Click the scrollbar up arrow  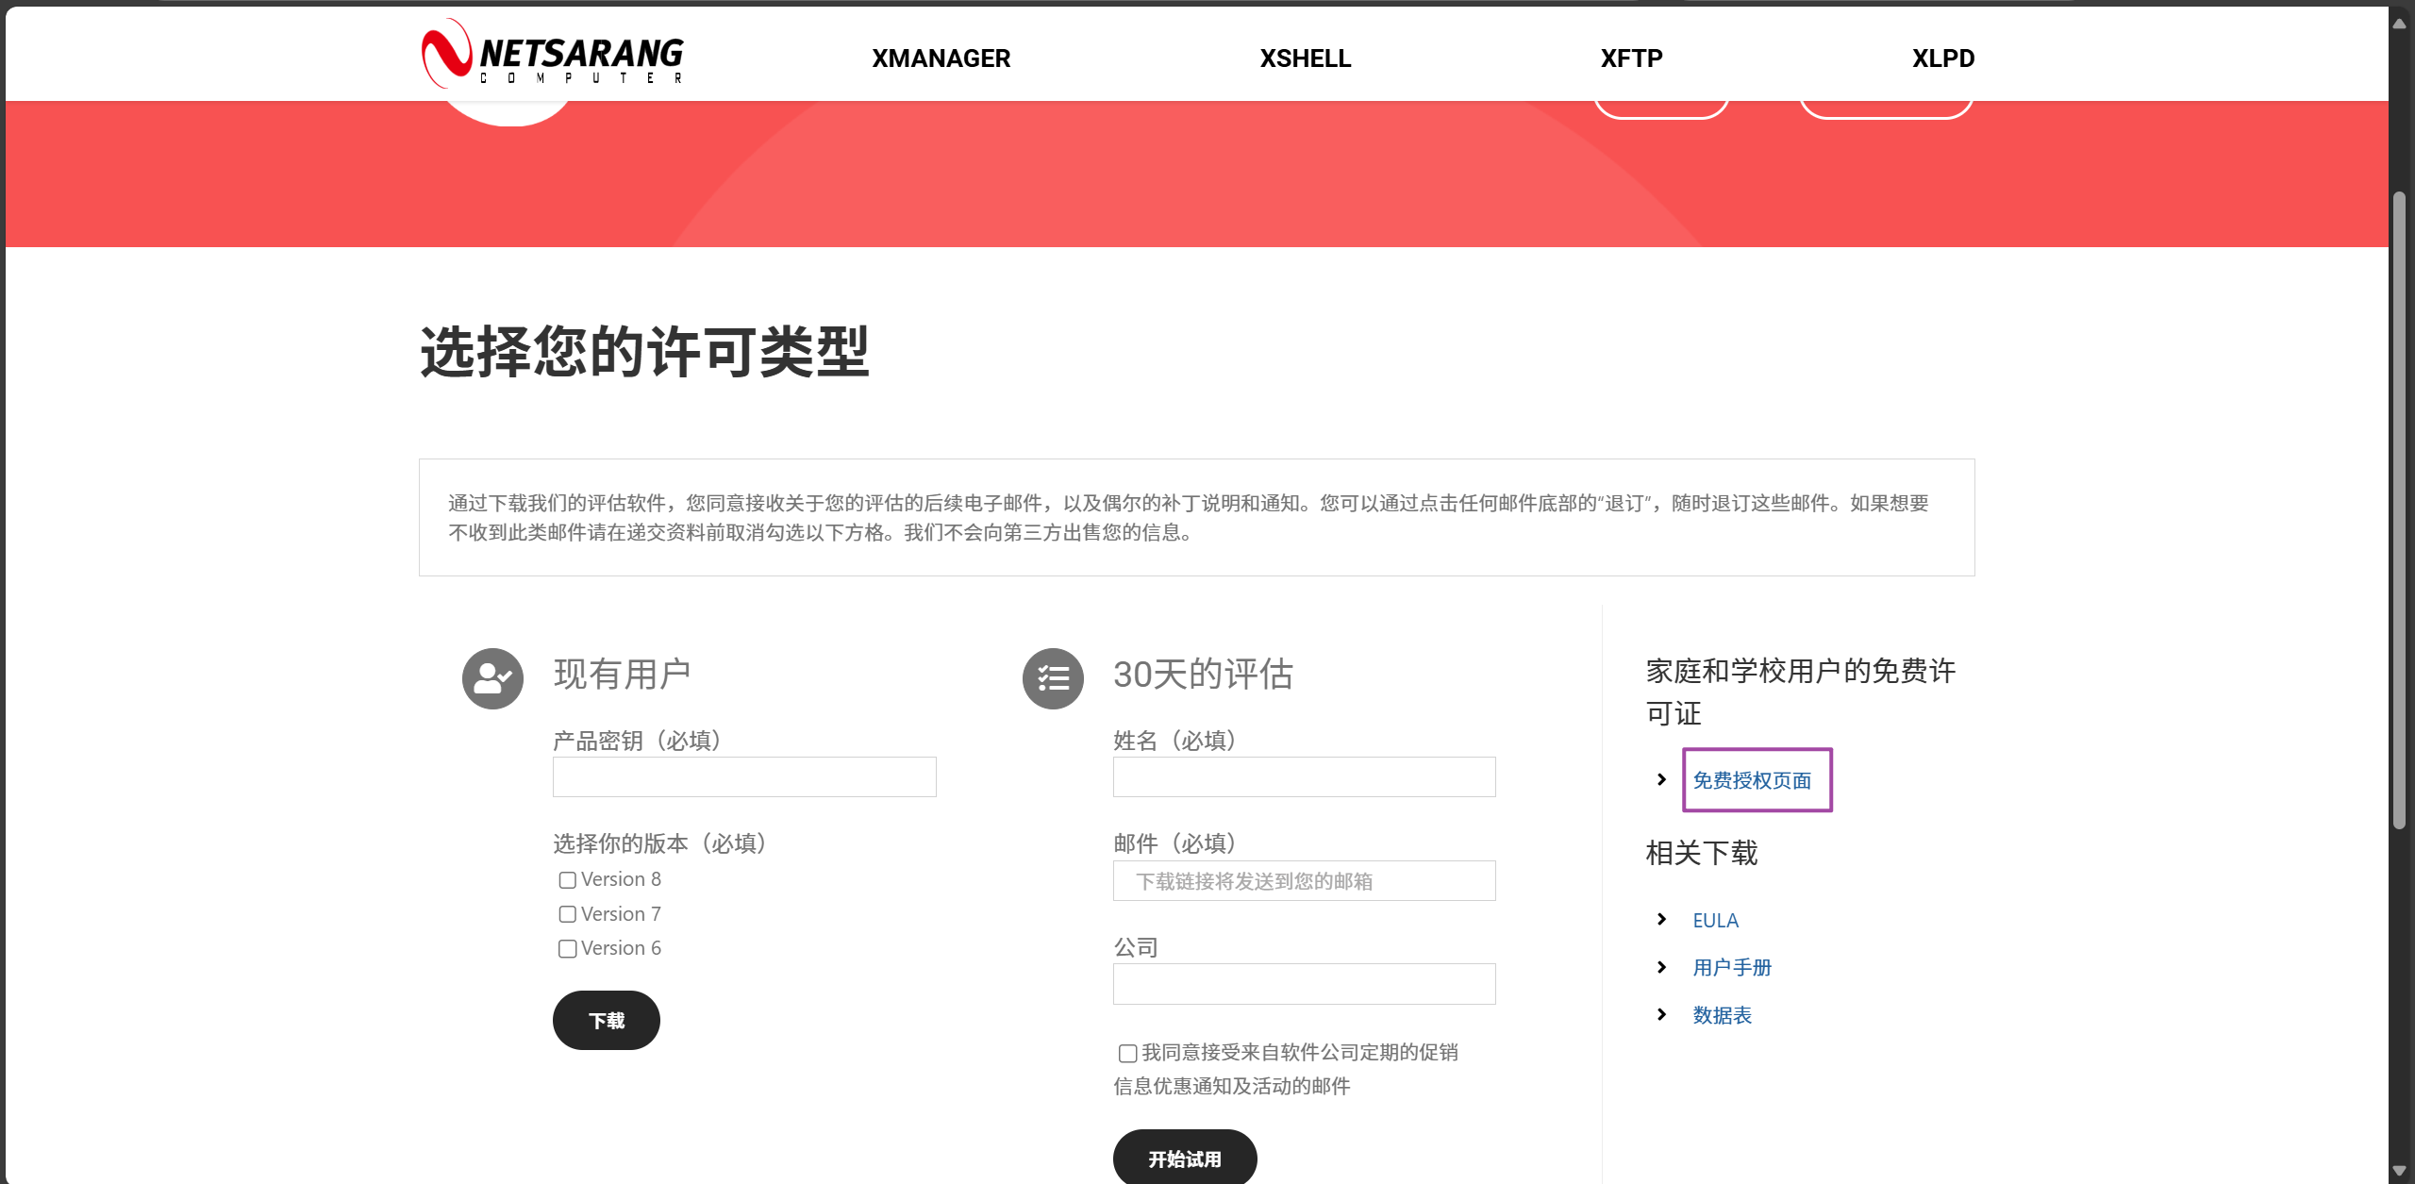point(2400,23)
